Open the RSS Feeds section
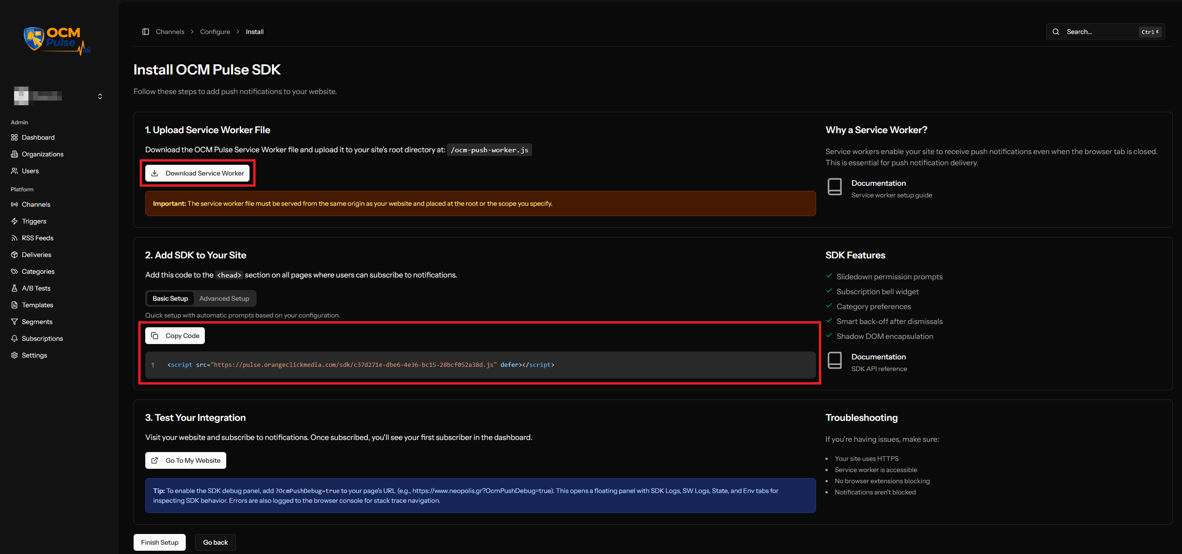 (x=37, y=237)
